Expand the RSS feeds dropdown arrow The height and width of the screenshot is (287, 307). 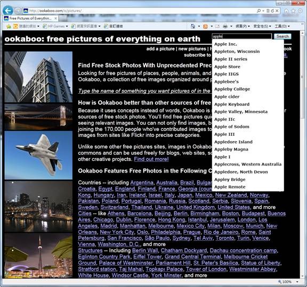212,26
